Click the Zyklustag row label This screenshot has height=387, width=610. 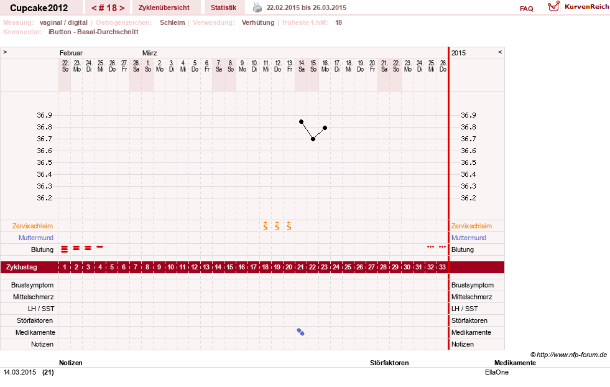[x=21, y=267]
